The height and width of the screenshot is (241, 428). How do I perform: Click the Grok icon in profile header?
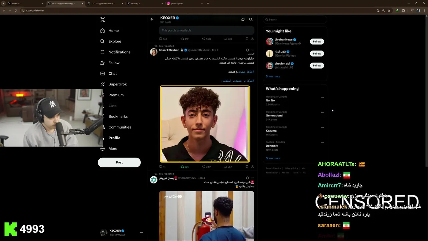(x=243, y=19)
